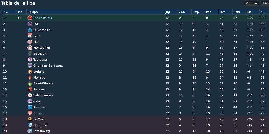Open the Saint-Étienne team page
The image size is (269, 134).
click(x=43, y=84)
